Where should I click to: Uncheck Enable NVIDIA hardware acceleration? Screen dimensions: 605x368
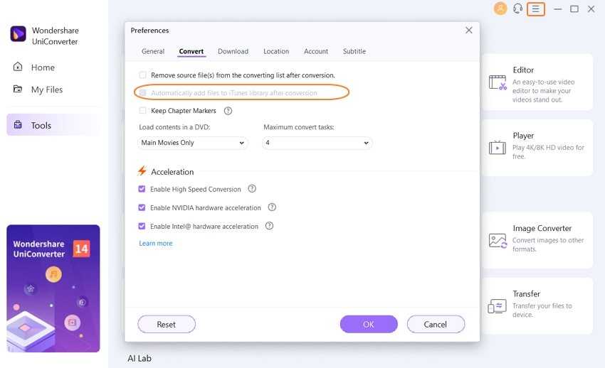point(142,208)
